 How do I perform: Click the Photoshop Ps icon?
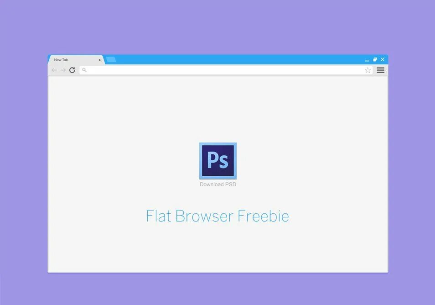pyautogui.click(x=218, y=161)
